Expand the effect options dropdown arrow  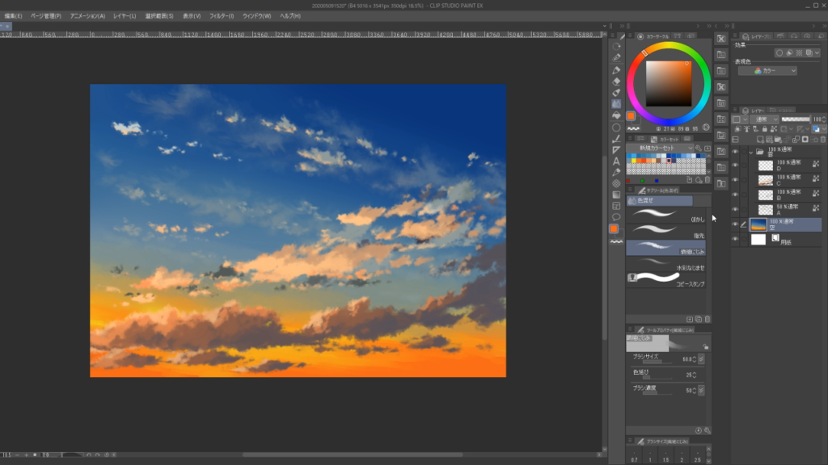pyautogui.click(x=817, y=52)
